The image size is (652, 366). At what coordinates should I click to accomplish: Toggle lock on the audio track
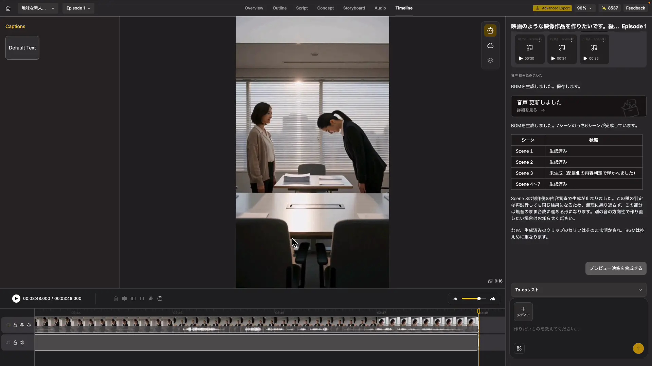tap(15, 343)
